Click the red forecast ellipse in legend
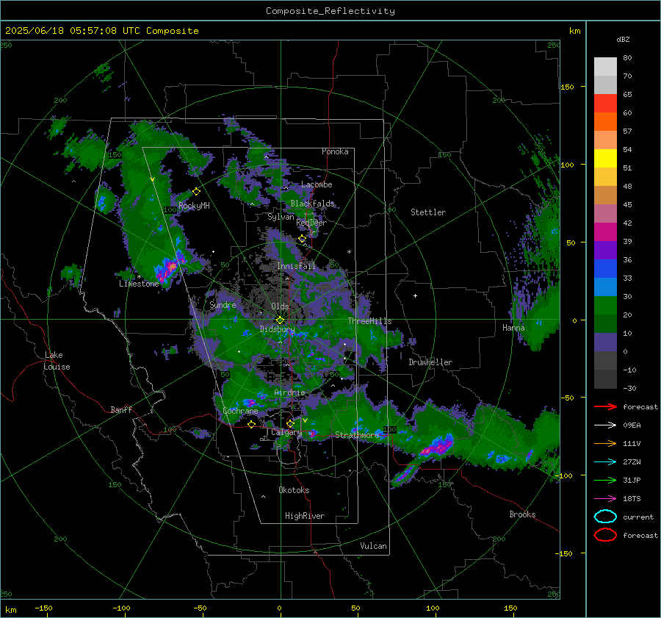The width and height of the screenshot is (661, 618). pyautogui.click(x=605, y=535)
